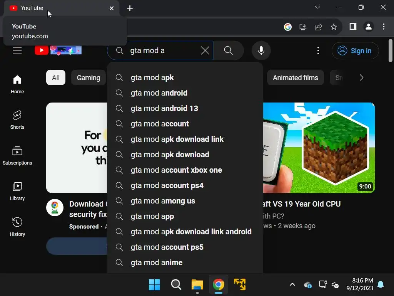This screenshot has height=296, width=394.
Task: Click the muted volume tray icon
Action: click(x=335, y=285)
